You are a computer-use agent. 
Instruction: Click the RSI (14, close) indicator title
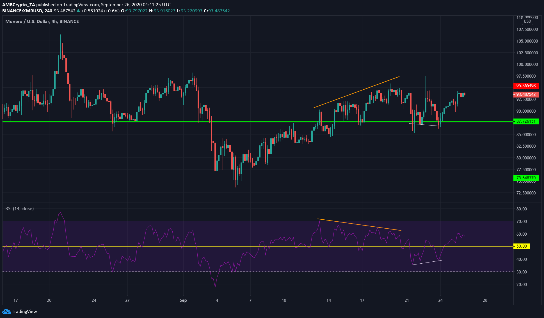[x=20, y=208]
